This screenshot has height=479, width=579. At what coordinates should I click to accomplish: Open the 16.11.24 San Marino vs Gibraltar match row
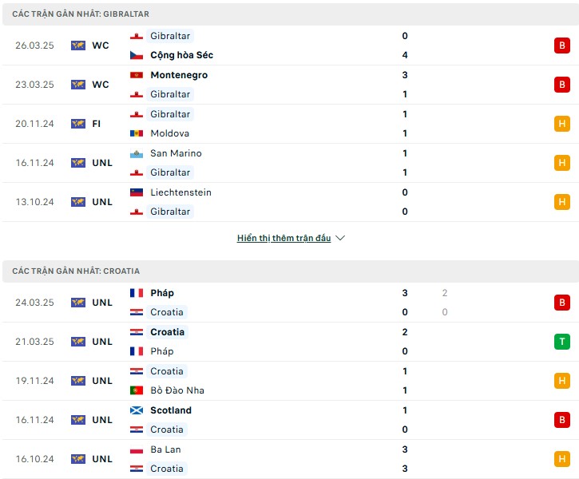[289, 163]
